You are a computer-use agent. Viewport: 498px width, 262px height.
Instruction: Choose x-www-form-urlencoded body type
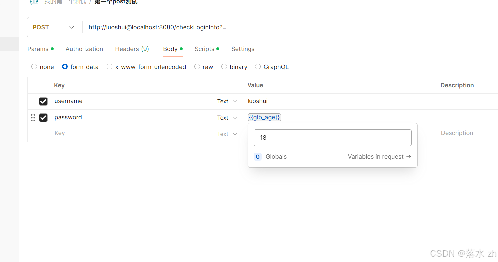[109, 67]
